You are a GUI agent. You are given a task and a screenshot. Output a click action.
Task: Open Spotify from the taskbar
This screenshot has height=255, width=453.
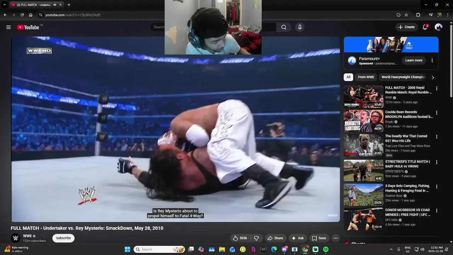click(x=326, y=249)
